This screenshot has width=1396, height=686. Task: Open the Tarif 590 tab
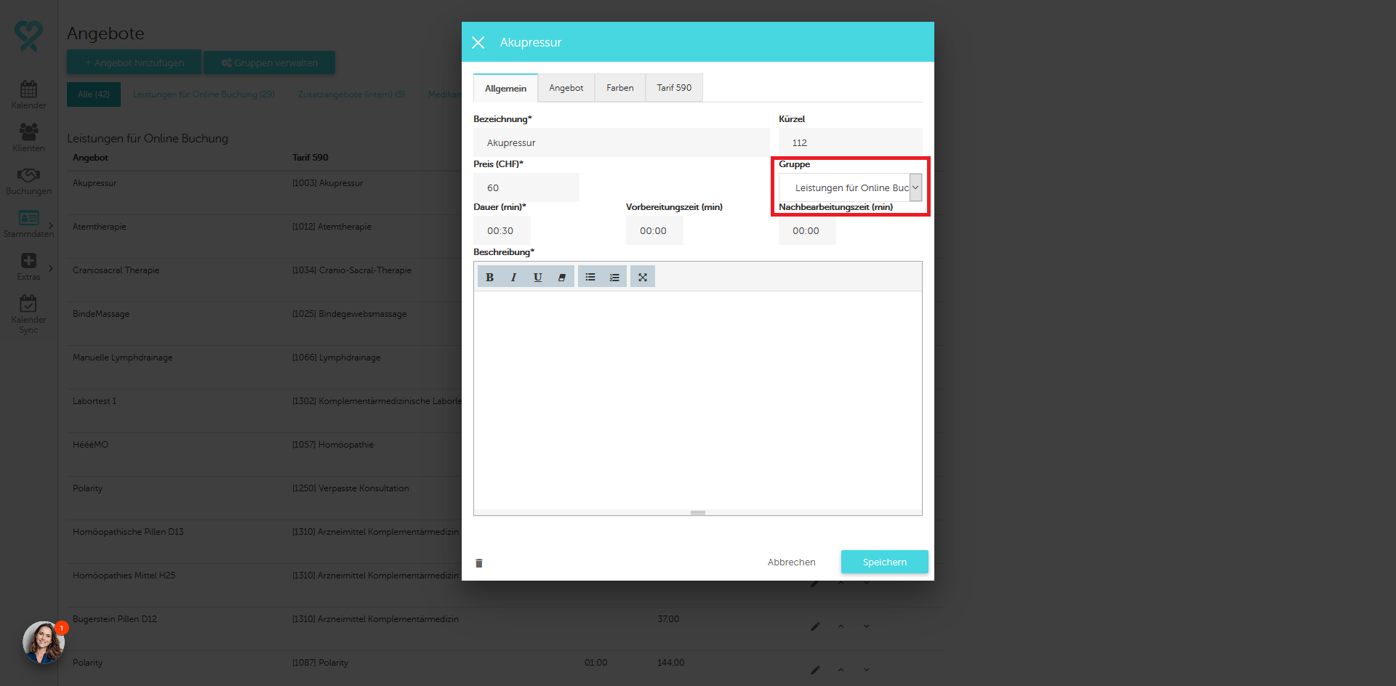point(674,88)
